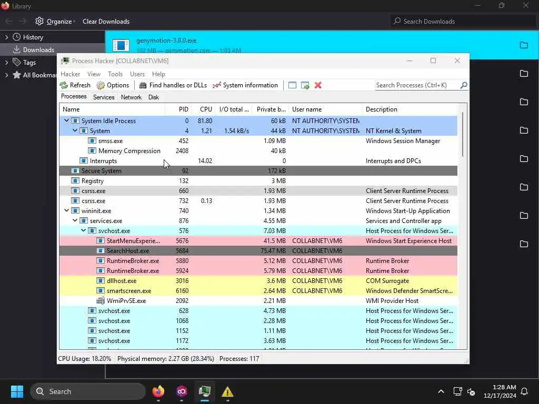Open the View menu
The image size is (539, 404).
(94, 74)
